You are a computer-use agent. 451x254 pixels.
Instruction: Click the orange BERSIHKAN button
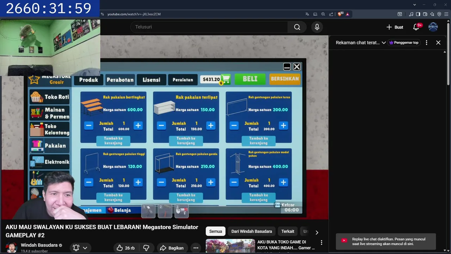[285, 79]
